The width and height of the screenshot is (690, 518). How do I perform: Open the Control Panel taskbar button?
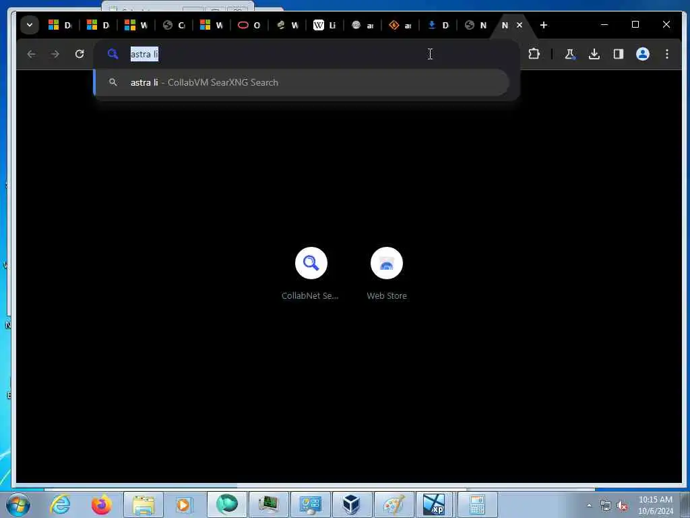click(x=310, y=505)
